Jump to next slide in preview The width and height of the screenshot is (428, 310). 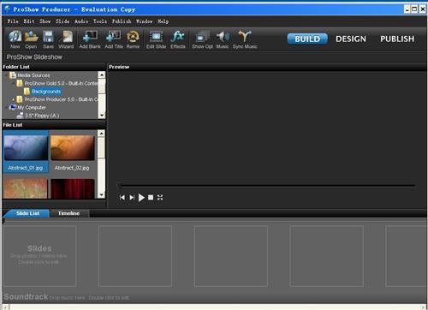tap(132, 198)
